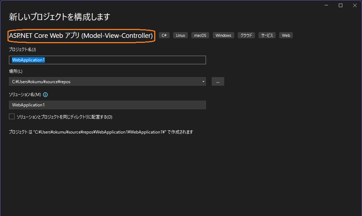This screenshot has height=216, width=362.
Task: Click the サービス tag
Action: click(267, 35)
